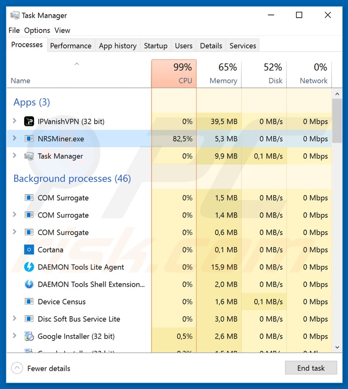Screen dimensions: 348x389
Task: Close the Task Manager window
Action: click(x=328, y=15)
